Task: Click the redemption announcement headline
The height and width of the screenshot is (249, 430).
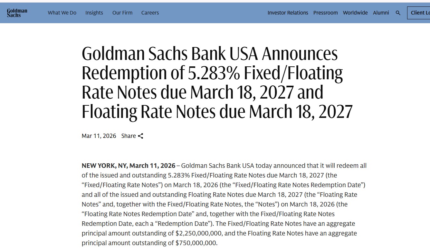Action: tap(217, 82)
